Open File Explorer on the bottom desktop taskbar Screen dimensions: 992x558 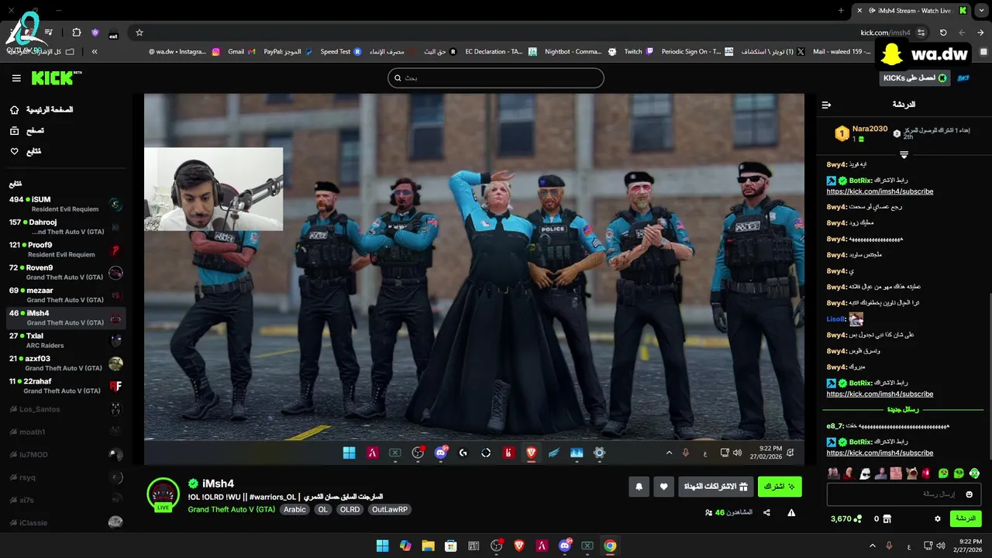[x=428, y=546]
